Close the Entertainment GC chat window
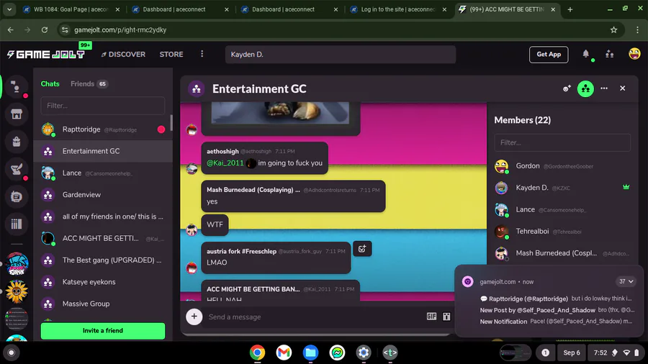The height and width of the screenshot is (364, 648). pyautogui.click(x=622, y=88)
